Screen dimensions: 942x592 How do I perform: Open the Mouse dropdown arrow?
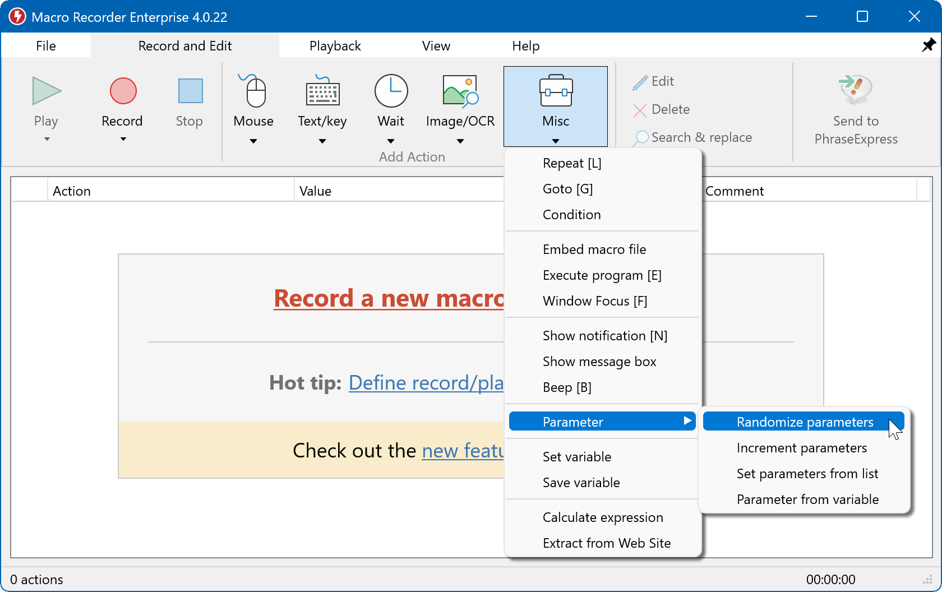point(253,141)
